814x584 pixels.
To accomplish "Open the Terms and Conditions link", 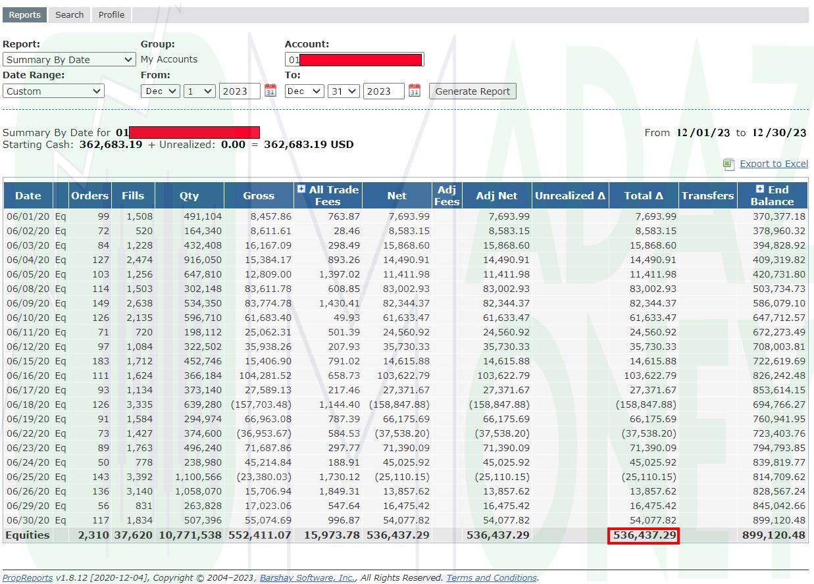I will 492,577.
